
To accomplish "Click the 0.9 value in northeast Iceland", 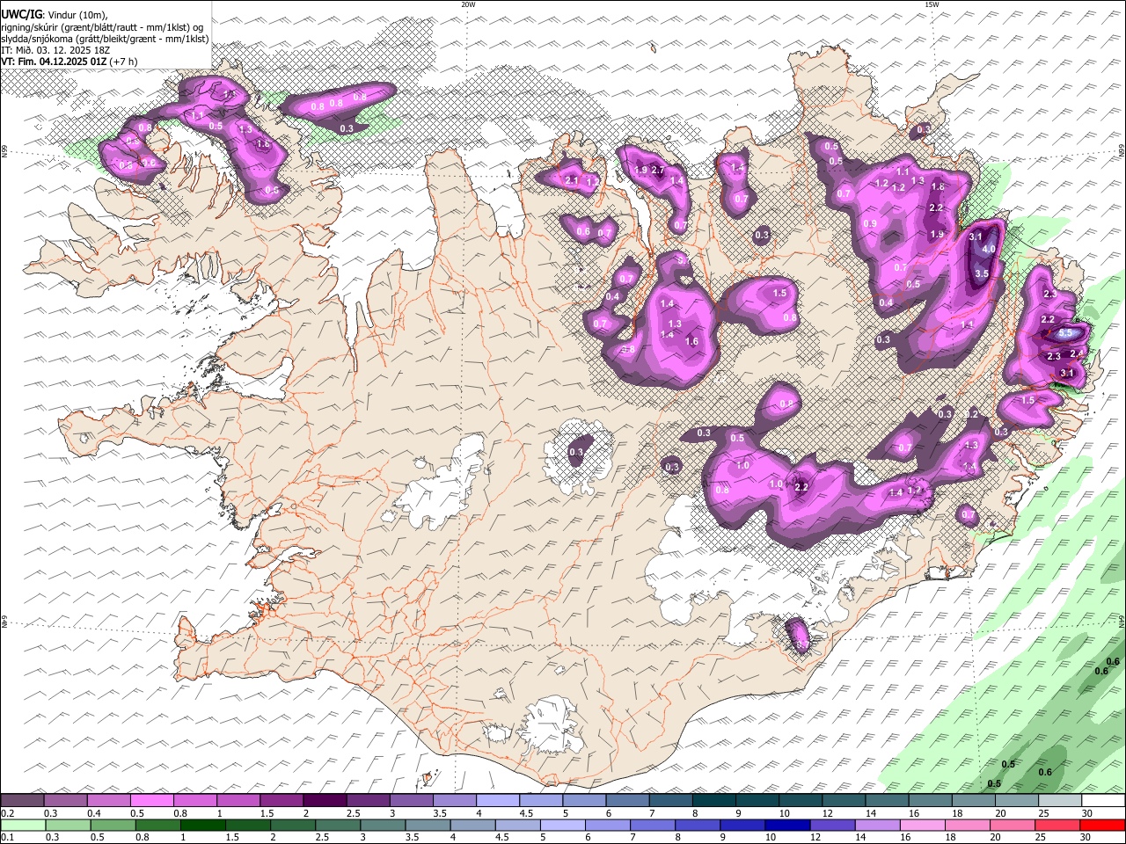I will pyautogui.click(x=870, y=224).
